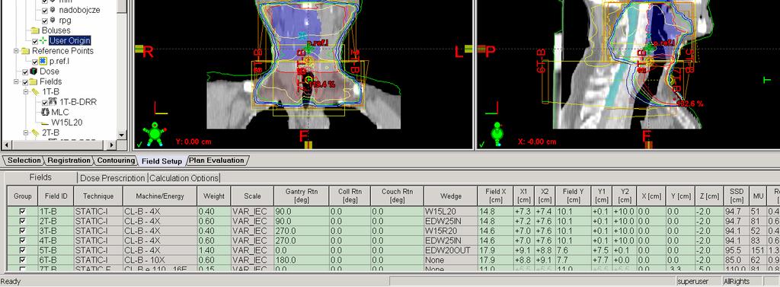Toggle the nadobojcze structure checkbox
Screen dimensions: 780x287
(x=45, y=10)
